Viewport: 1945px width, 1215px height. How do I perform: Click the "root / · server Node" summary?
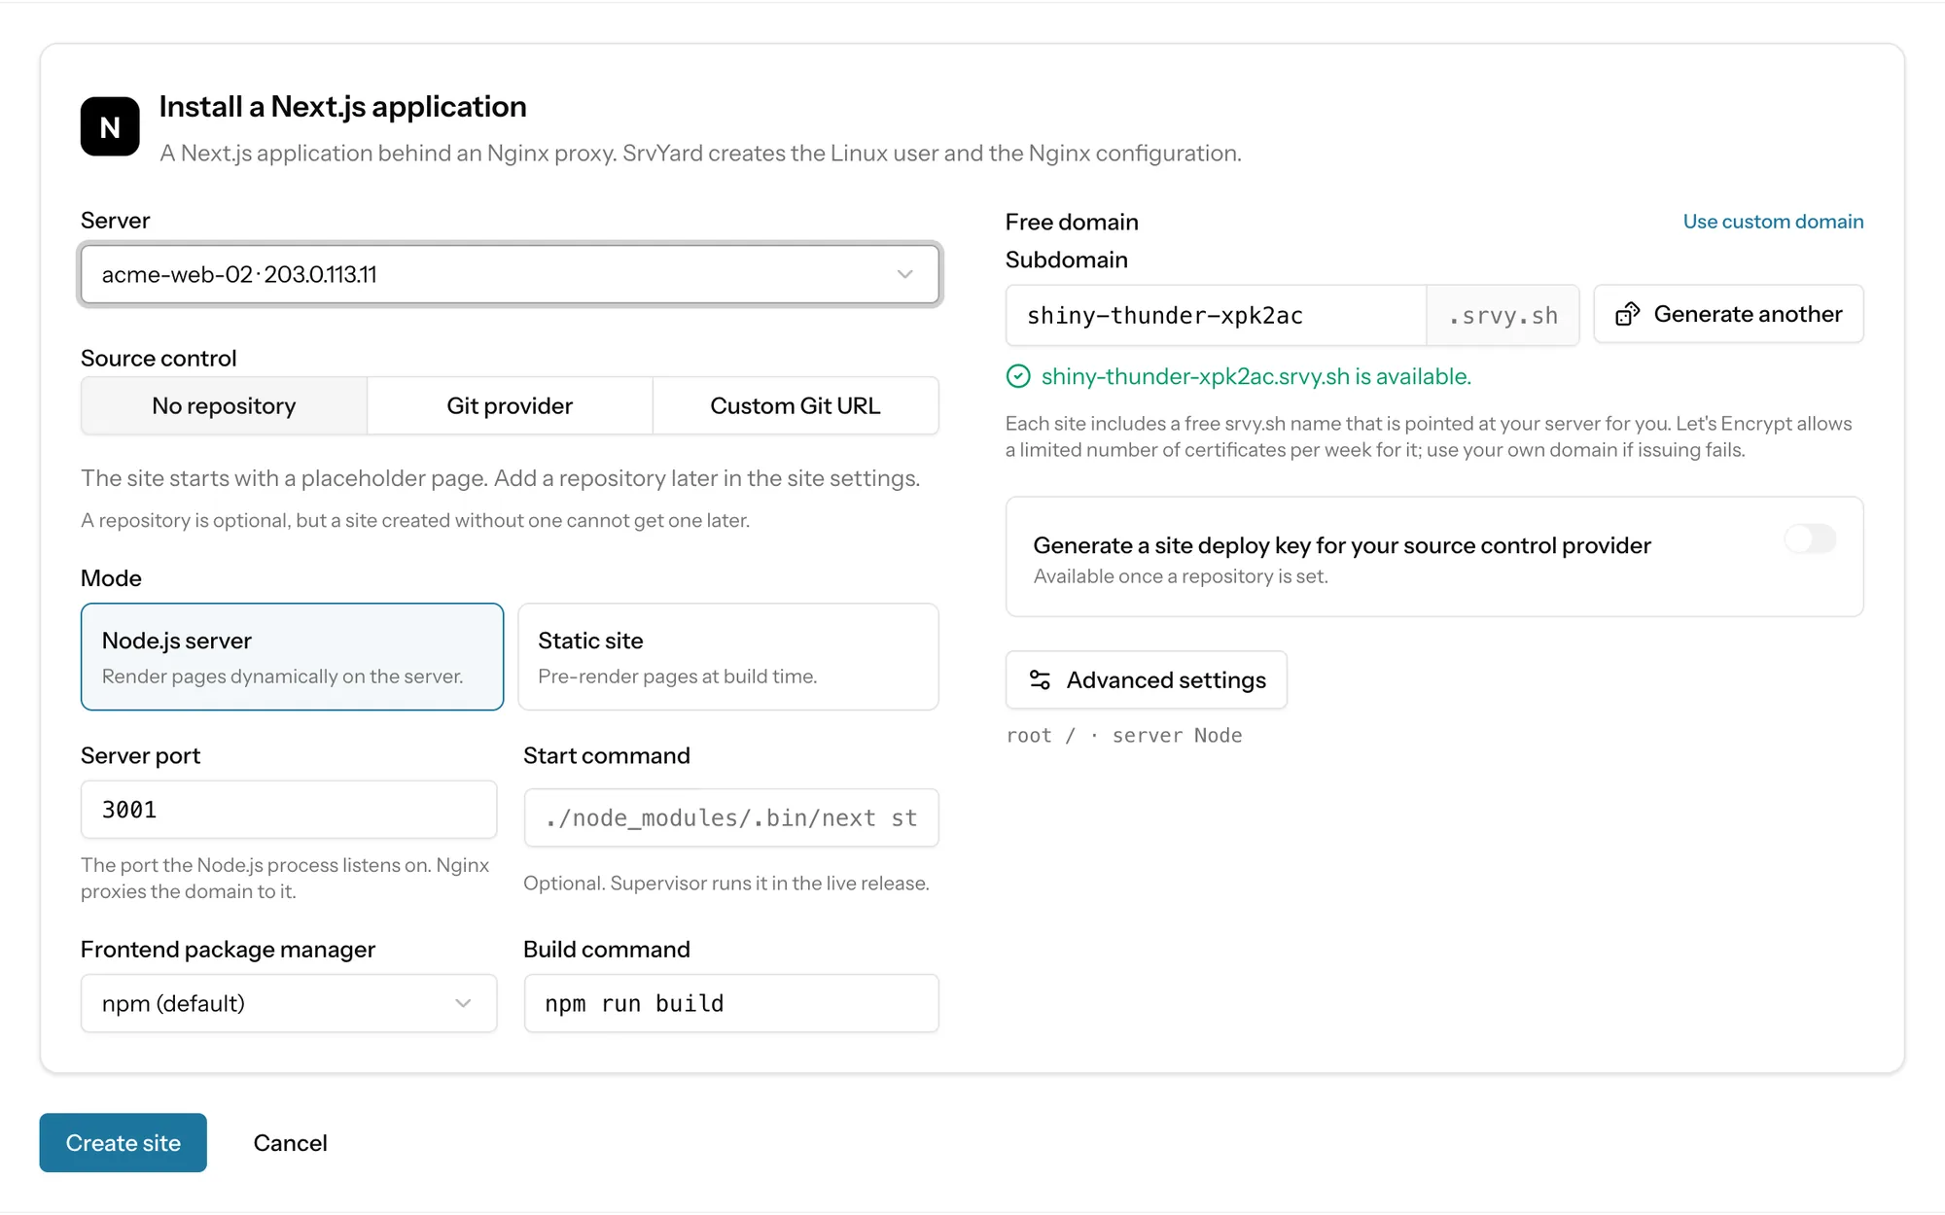(1124, 736)
